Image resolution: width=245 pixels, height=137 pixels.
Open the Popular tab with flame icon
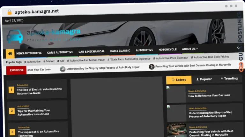coord(204,79)
